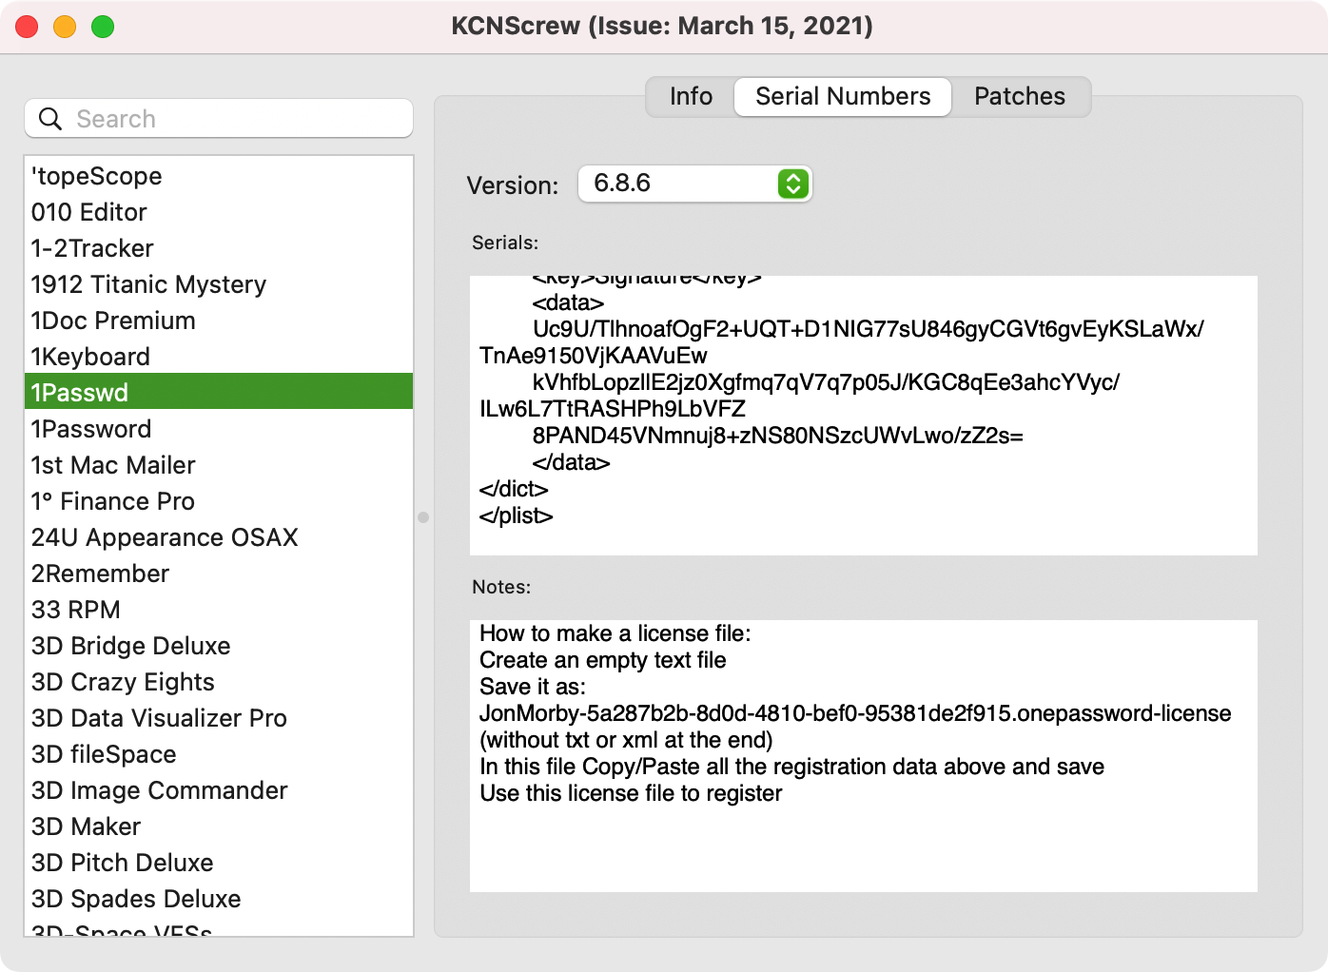Switch to the Info tab
The width and height of the screenshot is (1328, 972).
tap(691, 97)
